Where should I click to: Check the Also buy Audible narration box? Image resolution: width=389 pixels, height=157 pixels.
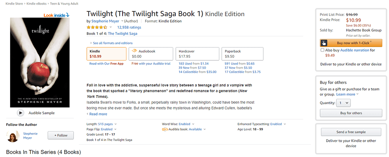pos(322,50)
